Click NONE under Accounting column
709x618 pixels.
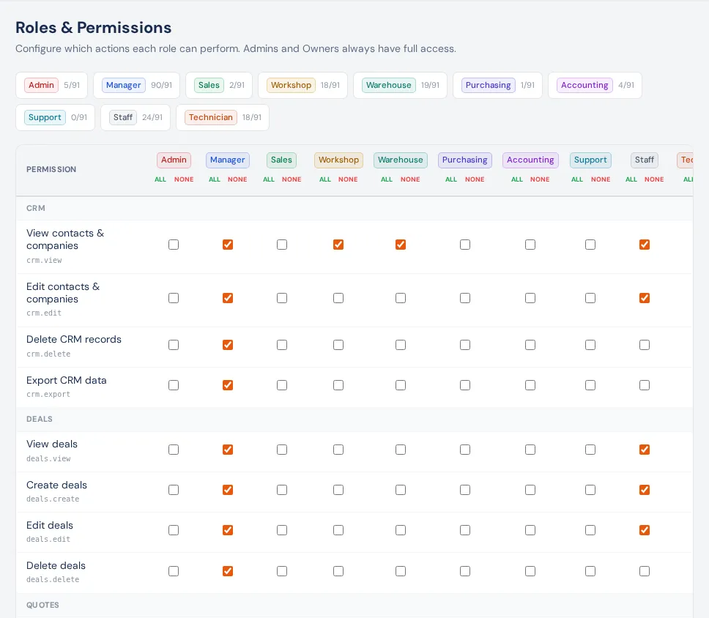click(540, 179)
